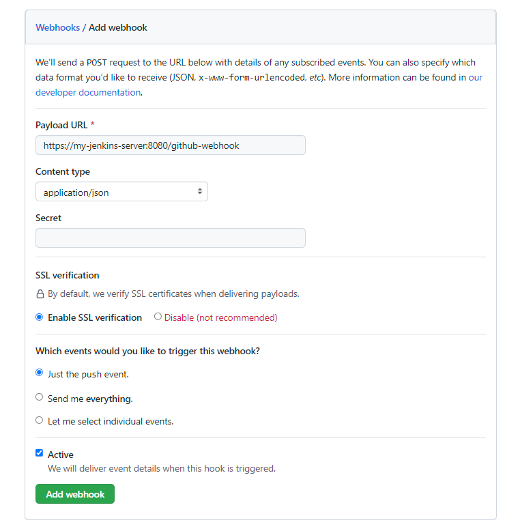This screenshot has height=531, width=520.
Task: Click the up-down arrows in Content type selector
Action: click(200, 191)
